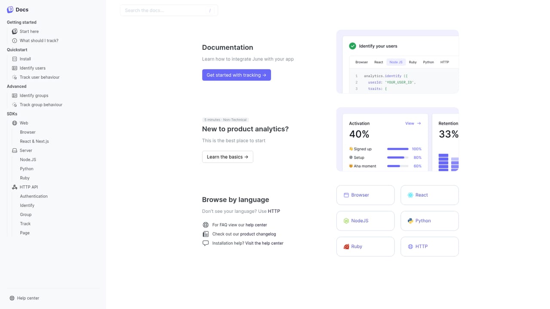
Task: Click the changelog newspaper icon
Action: [205, 234]
